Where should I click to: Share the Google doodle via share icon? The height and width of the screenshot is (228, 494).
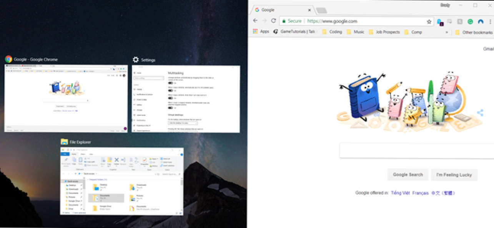[480, 113]
